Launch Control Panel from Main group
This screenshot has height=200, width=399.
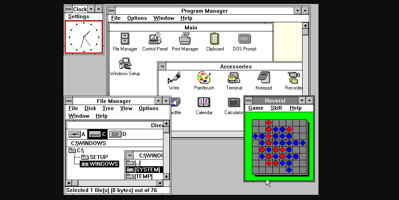[x=155, y=39]
